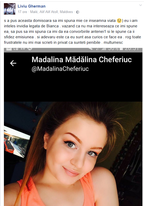This screenshot has width=144, height=206.
Task: Click the 56% battery percentage text
Action: (x=113, y=49)
